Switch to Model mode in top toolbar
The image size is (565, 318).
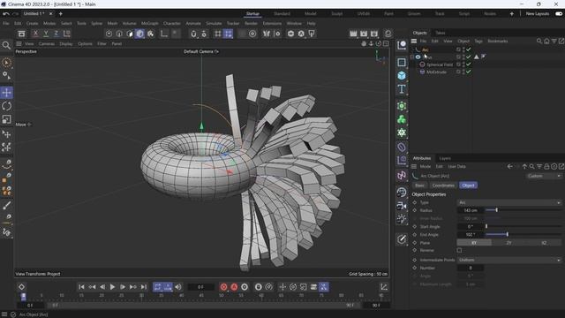[x=140, y=34]
